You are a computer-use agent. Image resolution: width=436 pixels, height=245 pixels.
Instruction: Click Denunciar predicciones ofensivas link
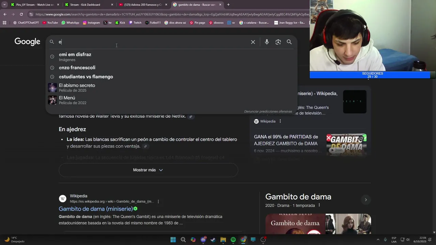(x=268, y=111)
